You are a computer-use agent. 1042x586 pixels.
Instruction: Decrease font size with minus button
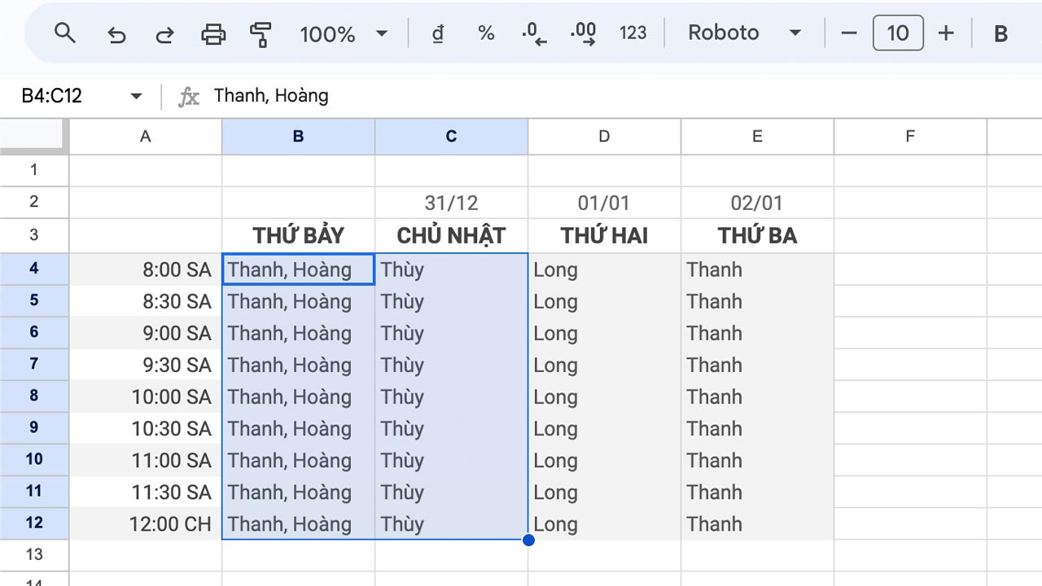(848, 33)
